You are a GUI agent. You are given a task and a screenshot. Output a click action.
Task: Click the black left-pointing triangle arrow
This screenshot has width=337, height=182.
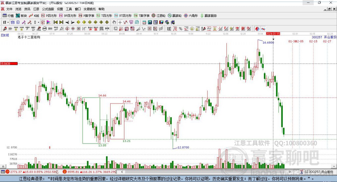tap(67, 22)
